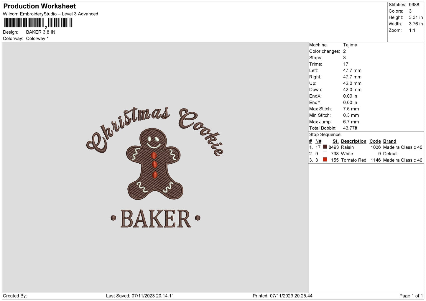Click the 'Code' column header
This screenshot has height=301, width=426.
pos(375,141)
